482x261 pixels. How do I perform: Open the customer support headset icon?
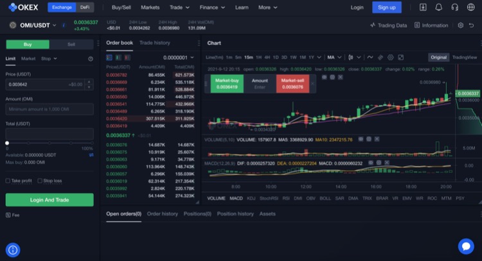pos(455,8)
